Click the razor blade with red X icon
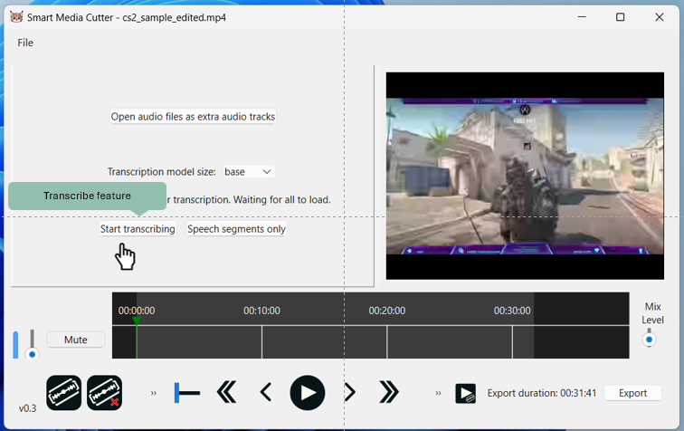 click(105, 393)
